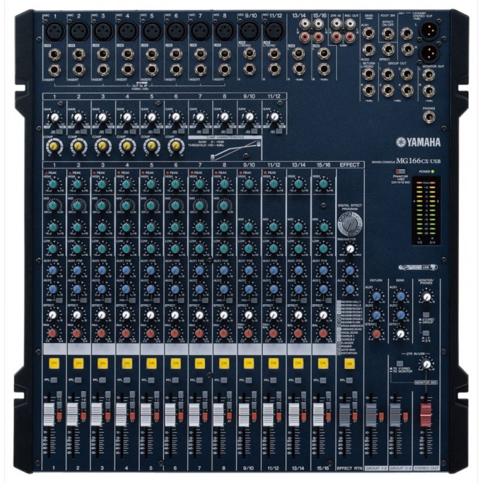Viewport: 483px width, 483px height.
Task: Click the Yamaha logo
Action: (x=418, y=142)
